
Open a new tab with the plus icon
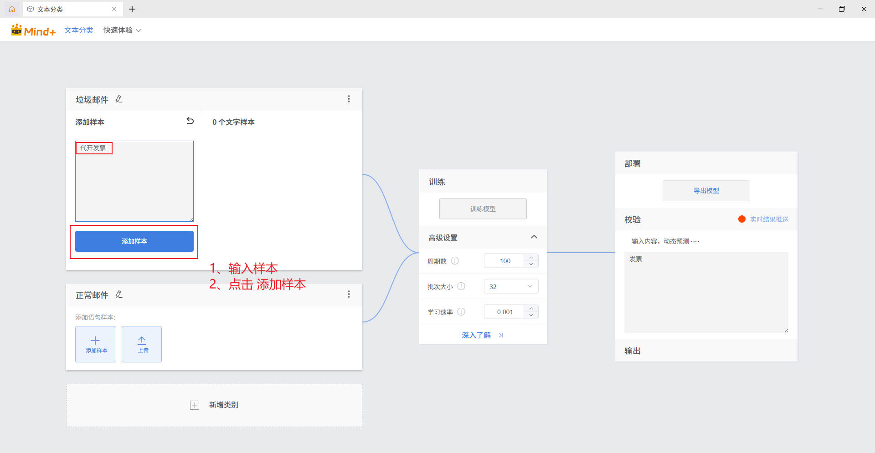132,9
